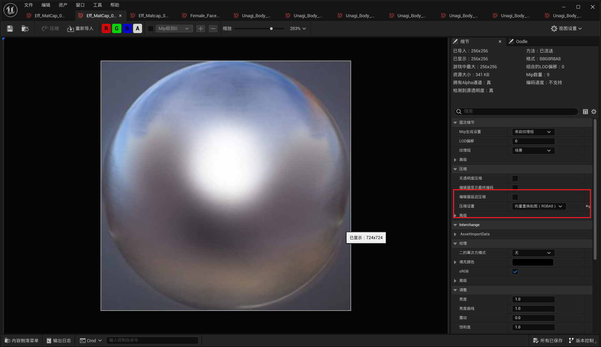Enable the 编辑器延迟压缩 checkbox
This screenshot has height=347, width=601.
[515, 197]
